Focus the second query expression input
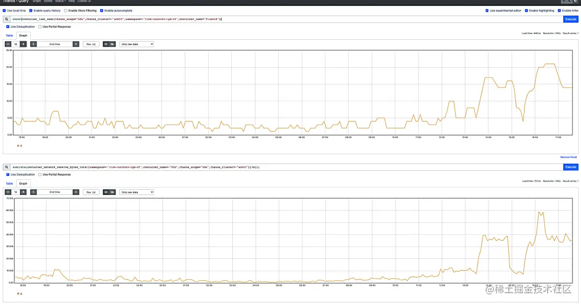The height and width of the screenshot is (304, 581). point(286,167)
